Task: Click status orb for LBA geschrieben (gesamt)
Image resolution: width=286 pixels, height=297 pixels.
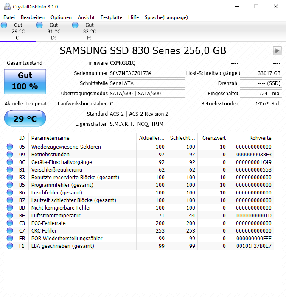Action: (x=10, y=246)
